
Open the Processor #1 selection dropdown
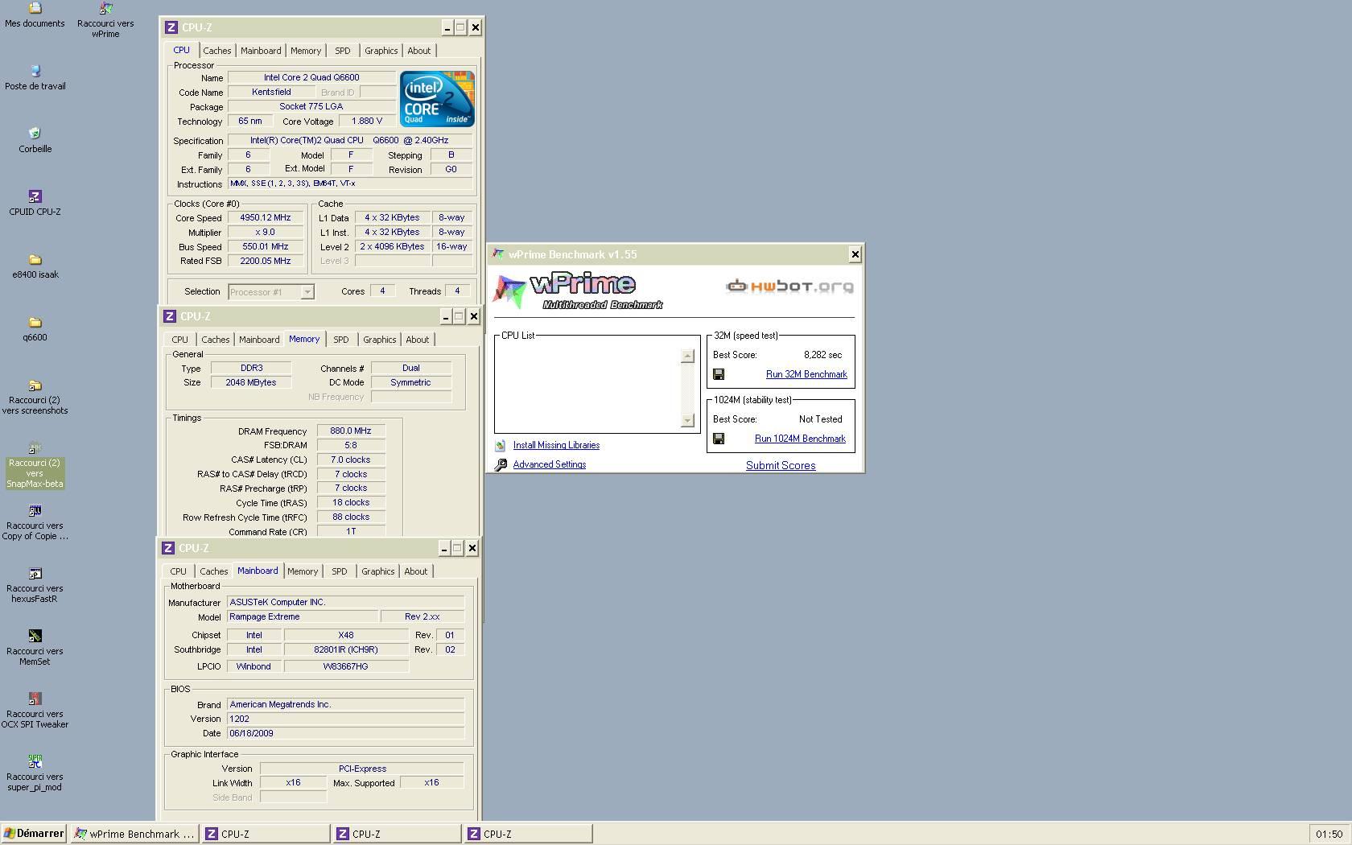307,292
